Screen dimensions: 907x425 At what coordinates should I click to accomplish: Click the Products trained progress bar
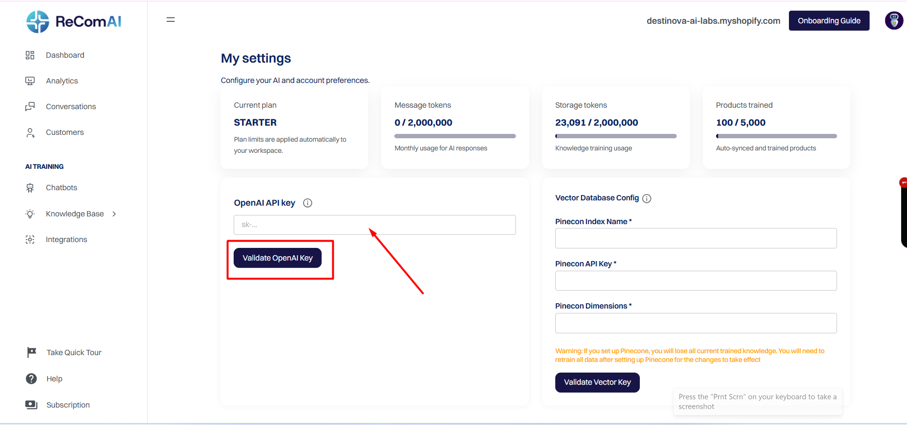tap(776, 136)
